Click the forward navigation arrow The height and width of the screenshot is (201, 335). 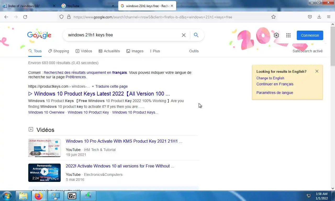click(16, 17)
